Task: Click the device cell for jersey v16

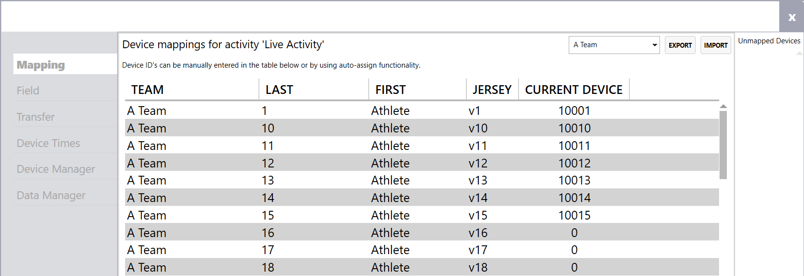Action: coord(574,233)
